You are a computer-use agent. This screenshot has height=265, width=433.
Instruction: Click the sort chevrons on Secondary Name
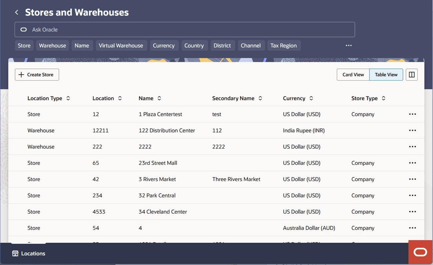(260, 98)
